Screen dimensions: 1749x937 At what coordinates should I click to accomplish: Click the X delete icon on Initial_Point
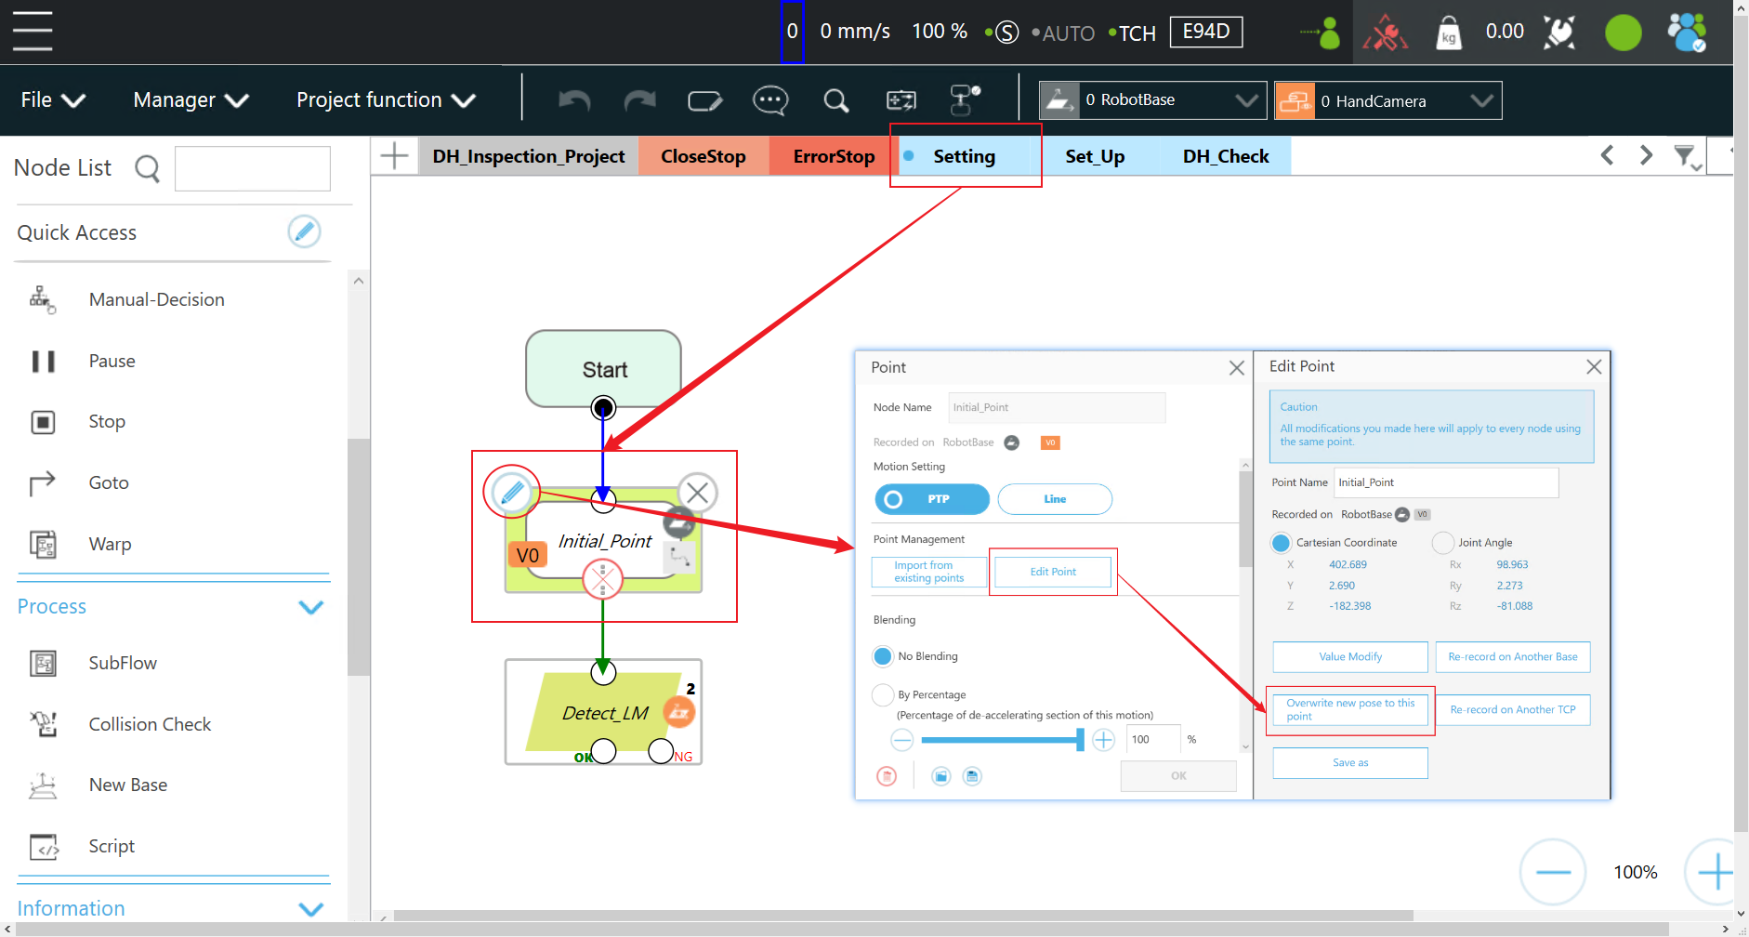click(x=697, y=493)
